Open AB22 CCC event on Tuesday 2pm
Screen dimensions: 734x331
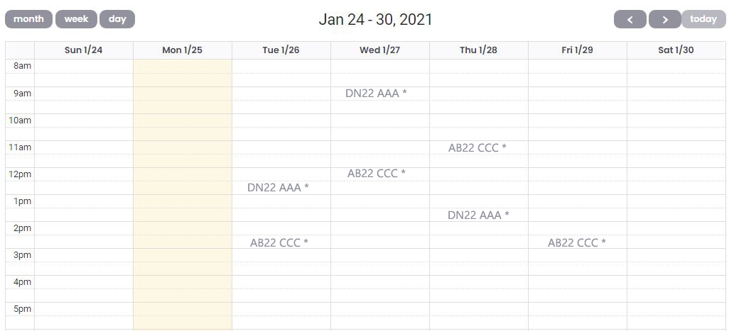point(279,243)
